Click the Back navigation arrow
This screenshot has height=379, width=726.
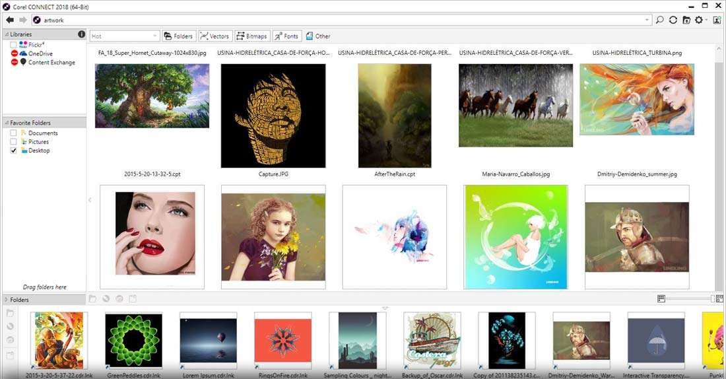pyautogui.click(x=10, y=20)
